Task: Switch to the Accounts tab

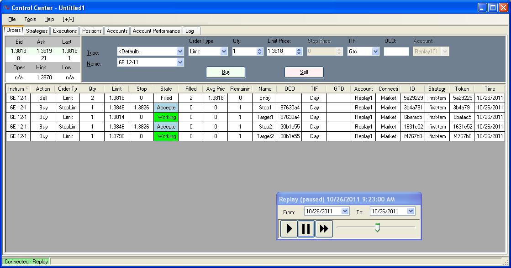Action: click(117, 31)
